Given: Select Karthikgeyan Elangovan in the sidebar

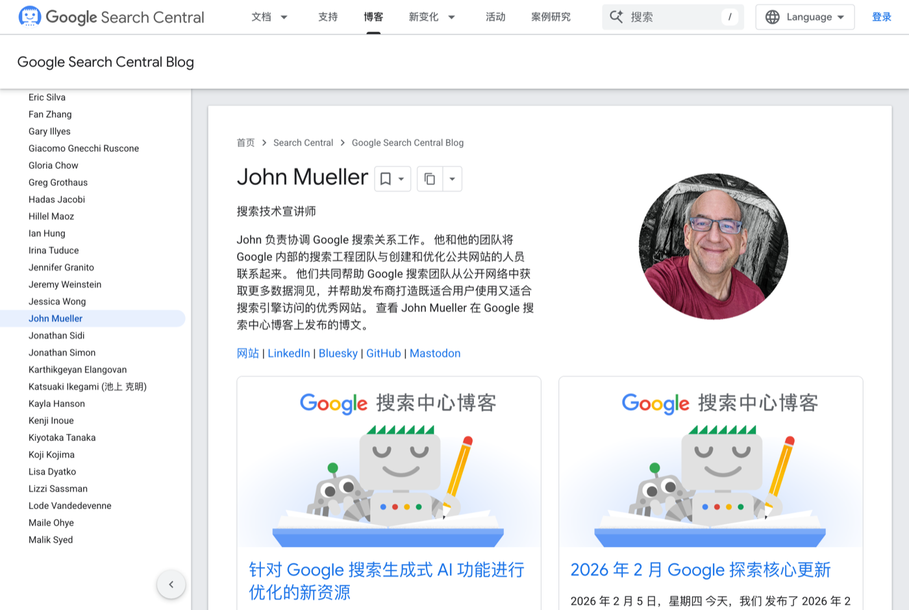Looking at the screenshot, I should pos(77,369).
